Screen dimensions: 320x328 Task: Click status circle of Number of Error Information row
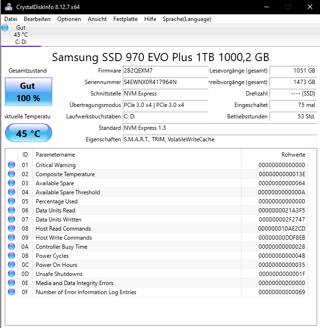(11, 292)
